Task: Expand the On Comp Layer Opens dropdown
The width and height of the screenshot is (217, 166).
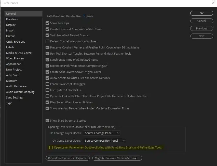Action: point(104,141)
